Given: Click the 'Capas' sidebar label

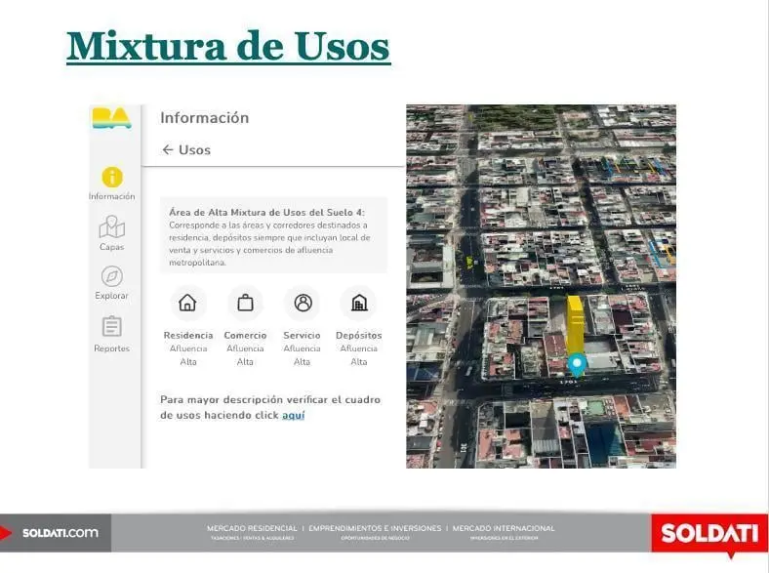Looking at the screenshot, I should [112, 247].
